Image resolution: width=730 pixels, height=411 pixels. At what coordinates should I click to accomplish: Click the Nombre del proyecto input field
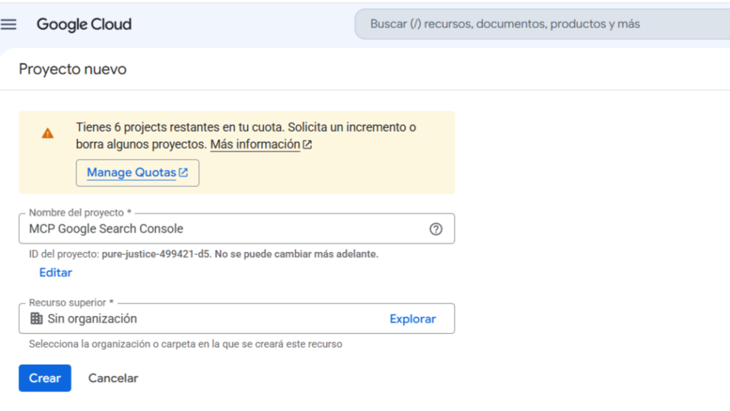click(237, 229)
